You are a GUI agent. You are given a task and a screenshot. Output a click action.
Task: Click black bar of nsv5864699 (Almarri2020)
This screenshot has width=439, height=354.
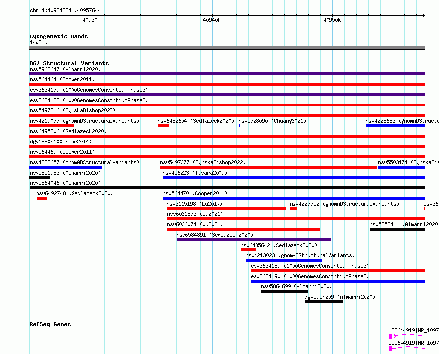tap(285, 291)
